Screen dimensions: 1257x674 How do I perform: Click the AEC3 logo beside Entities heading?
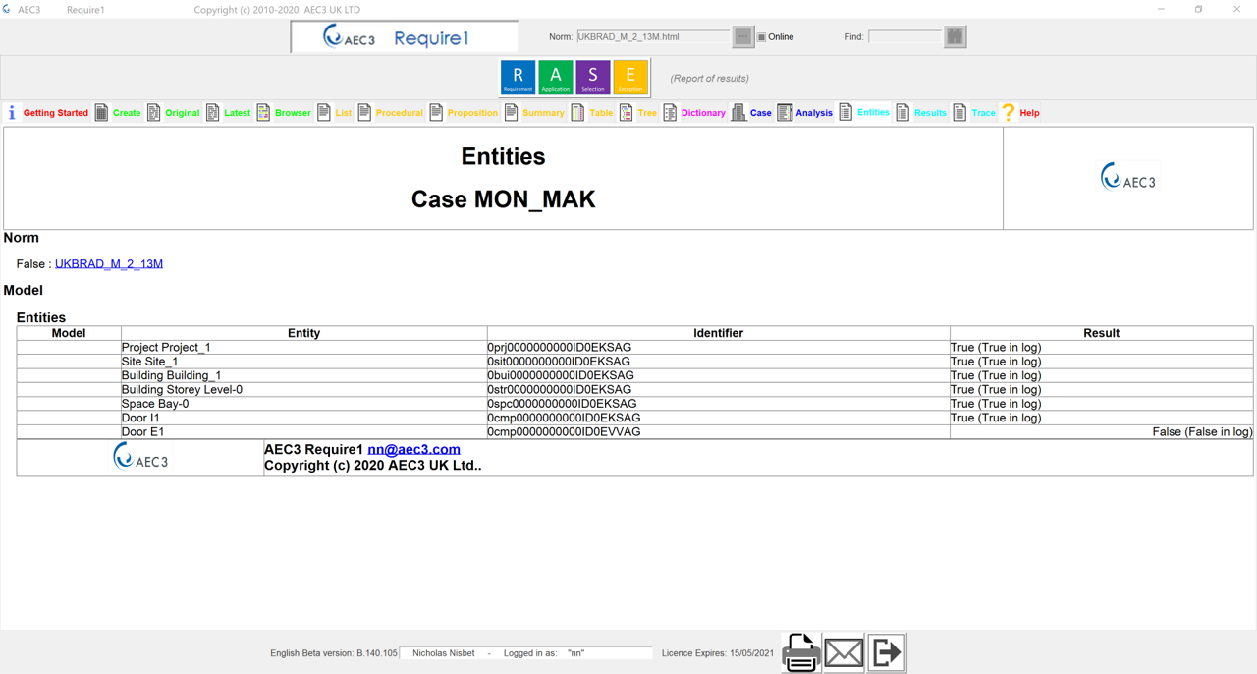click(1127, 178)
